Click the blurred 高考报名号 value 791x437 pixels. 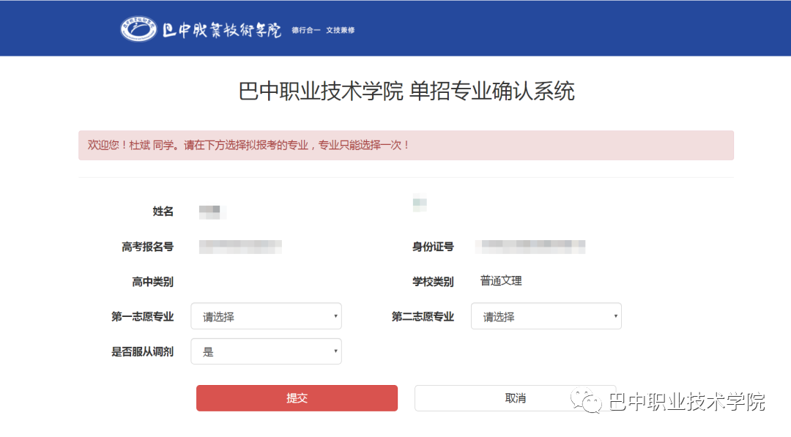click(x=240, y=247)
